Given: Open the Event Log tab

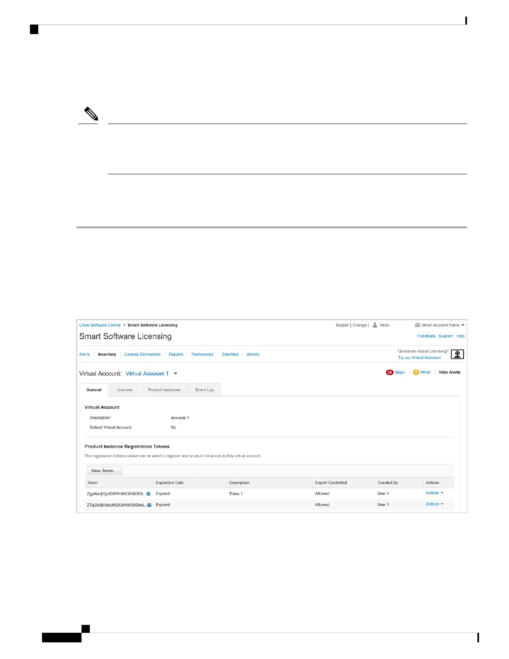Looking at the screenshot, I should (205, 390).
